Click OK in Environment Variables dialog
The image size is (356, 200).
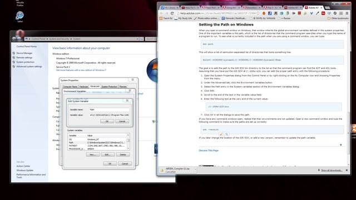110,163
